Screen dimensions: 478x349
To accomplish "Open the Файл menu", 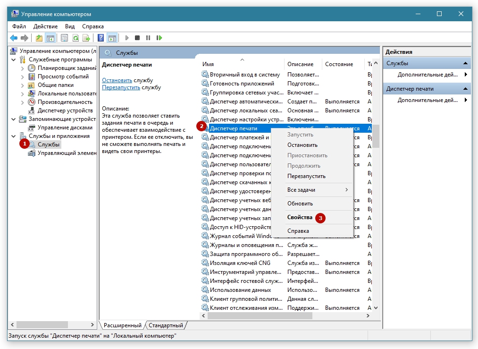I will [19, 26].
